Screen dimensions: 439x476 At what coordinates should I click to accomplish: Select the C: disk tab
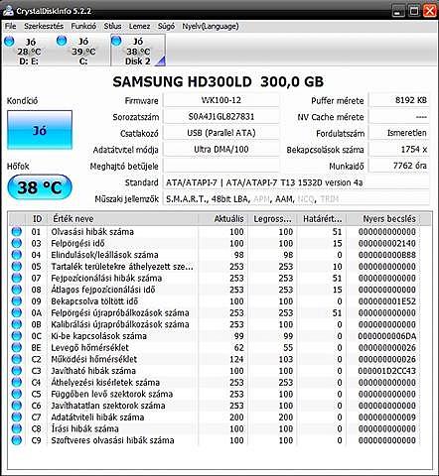pos(82,51)
